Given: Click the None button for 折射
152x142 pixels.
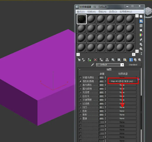Looking at the screenshot, I should [x=122, y=115].
